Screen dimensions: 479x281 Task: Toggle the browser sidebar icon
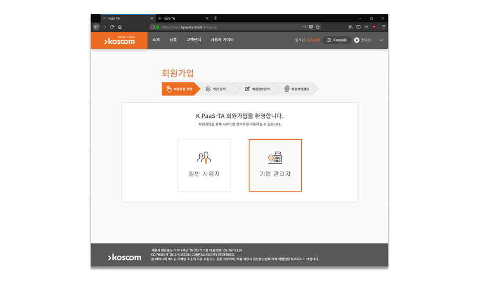[x=358, y=27]
